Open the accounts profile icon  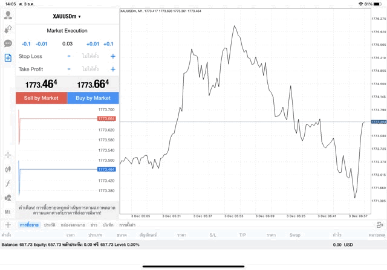point(8,15)
